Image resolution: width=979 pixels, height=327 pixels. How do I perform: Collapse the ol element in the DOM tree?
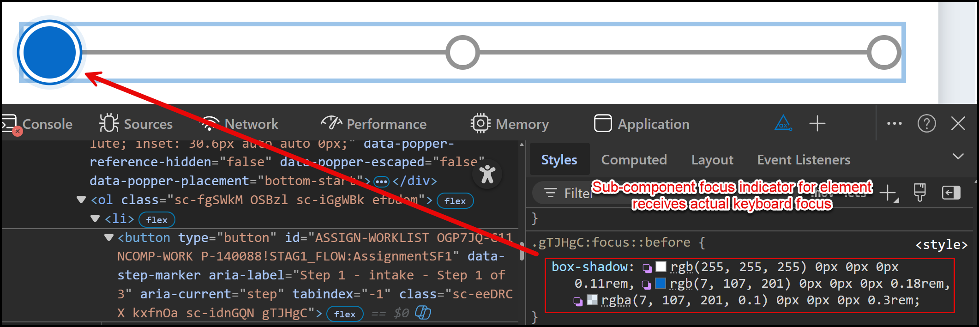pyautogui.click(x=81, y=200)
